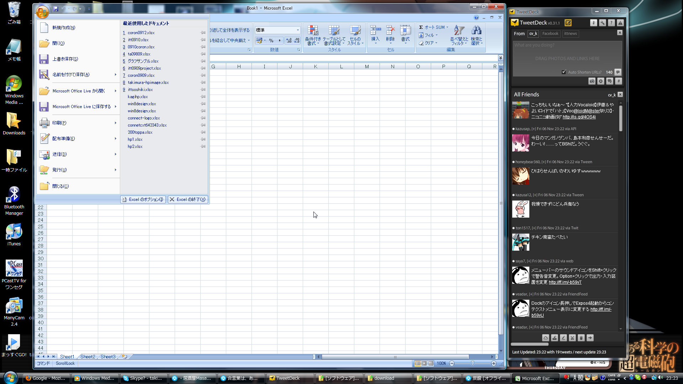Pin ta09809.xlsx in the recent documents list
683x384 pixels.
[203, 54]
